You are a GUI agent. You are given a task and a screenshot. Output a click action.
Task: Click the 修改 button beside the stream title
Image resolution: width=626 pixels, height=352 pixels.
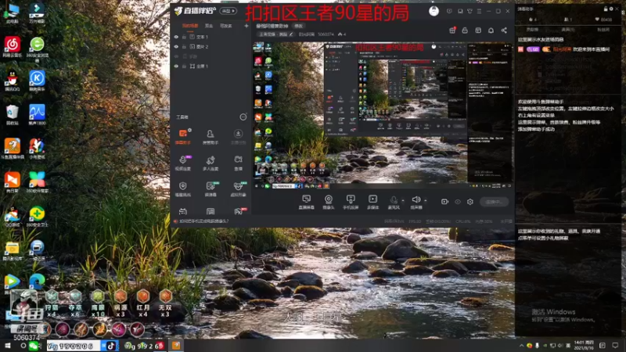click(298, 26)
